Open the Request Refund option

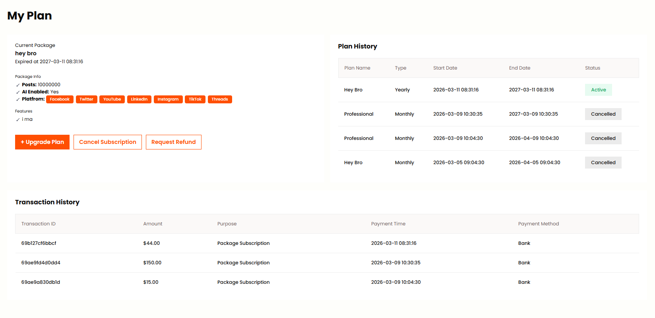(173, 142)
